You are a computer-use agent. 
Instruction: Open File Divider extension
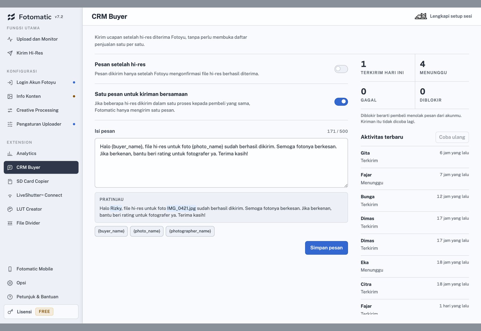point(41,223)
